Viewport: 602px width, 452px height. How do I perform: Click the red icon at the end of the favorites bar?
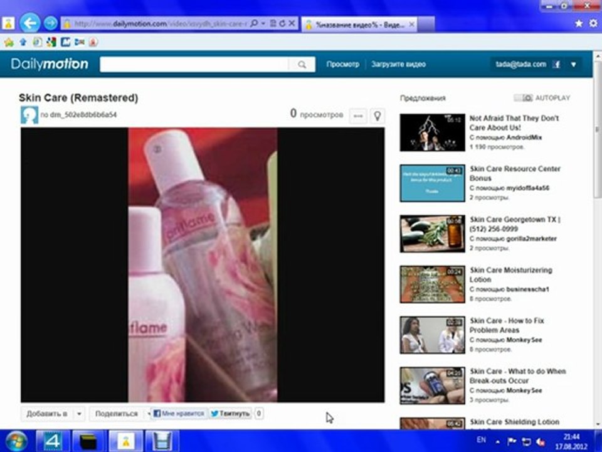pos(93,42)
